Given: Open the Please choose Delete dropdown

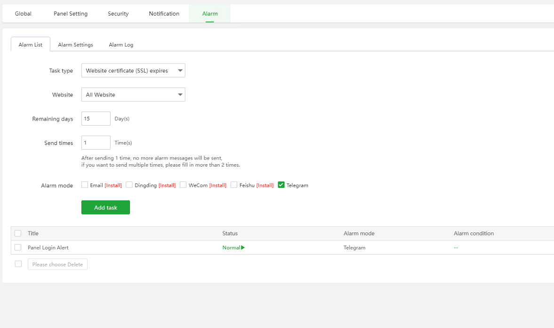Looking at the screenshot, I should point(57,264).
